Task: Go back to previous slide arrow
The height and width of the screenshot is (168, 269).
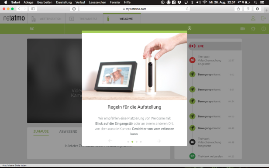Action: [x=110, y=141]
